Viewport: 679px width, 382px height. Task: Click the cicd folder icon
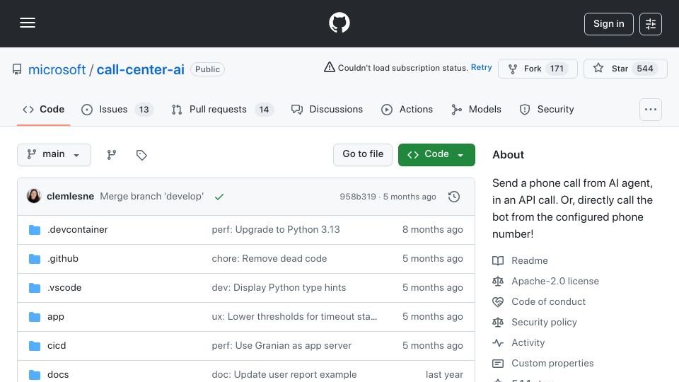(35, 346)
